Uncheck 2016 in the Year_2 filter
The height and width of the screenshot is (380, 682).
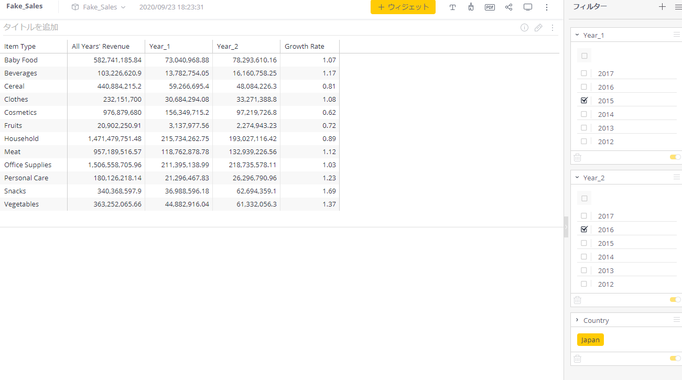pos(584,230)
